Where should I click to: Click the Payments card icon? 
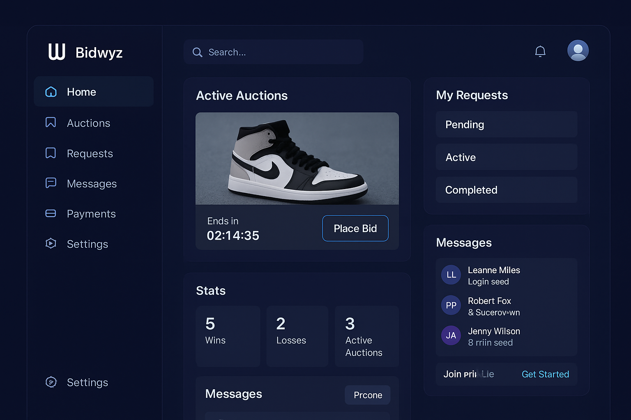point(51,213)
